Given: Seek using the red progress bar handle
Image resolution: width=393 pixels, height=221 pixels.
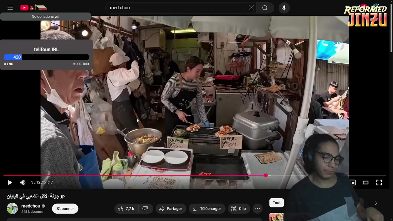Looking at the screenshot, I should (266, 175).
